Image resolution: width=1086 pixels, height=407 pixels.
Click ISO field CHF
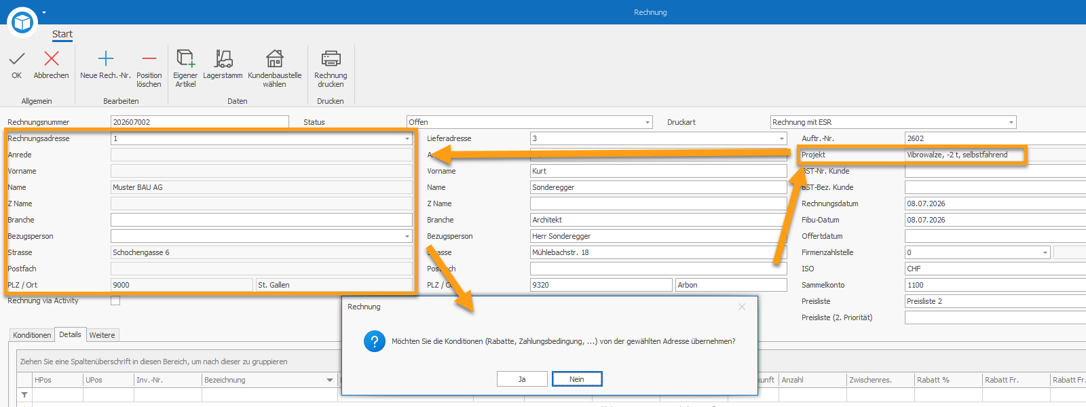[x=995, y=269]
